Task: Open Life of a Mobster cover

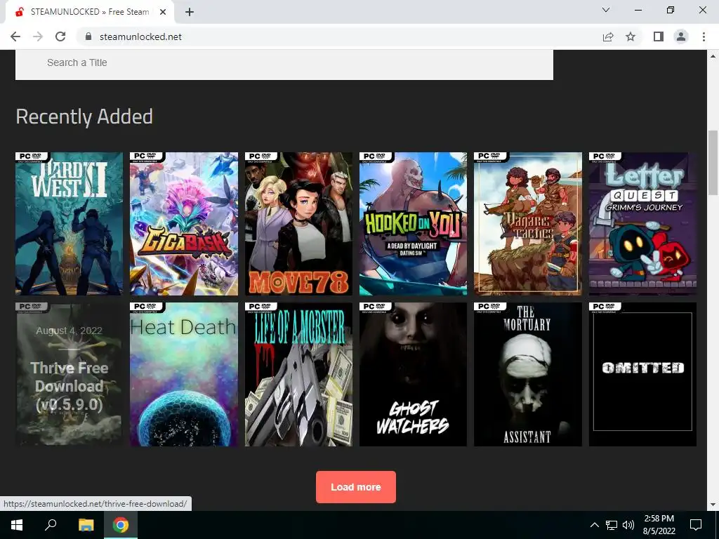Action: [x=298, y=374]
